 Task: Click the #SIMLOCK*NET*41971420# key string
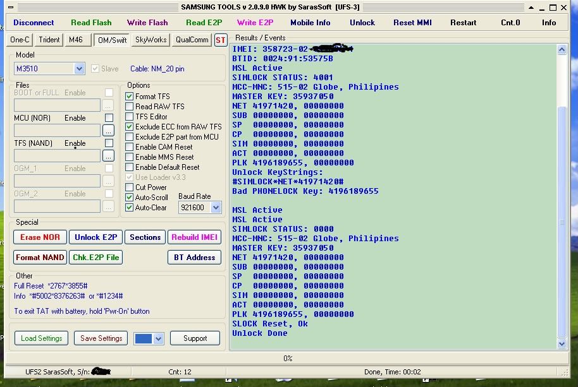[288, 182]
